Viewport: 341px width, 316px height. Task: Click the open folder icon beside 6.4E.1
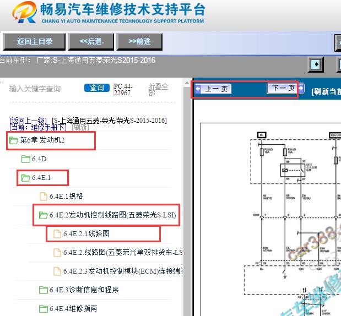pos(26,178)
